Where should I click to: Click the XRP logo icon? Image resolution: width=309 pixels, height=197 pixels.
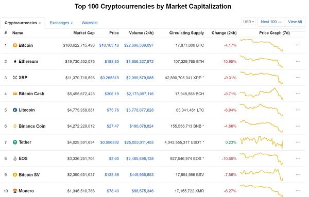click(15, 78)
